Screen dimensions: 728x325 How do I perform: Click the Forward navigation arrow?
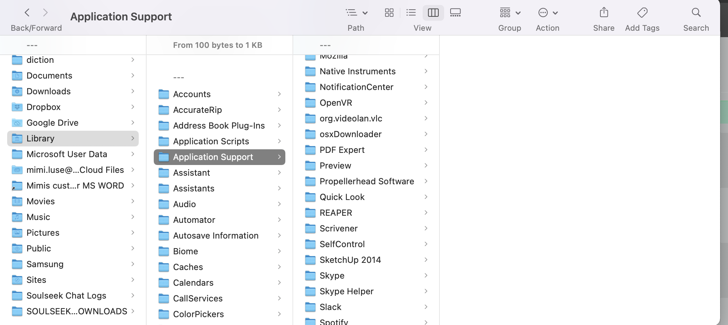(45, 13)
